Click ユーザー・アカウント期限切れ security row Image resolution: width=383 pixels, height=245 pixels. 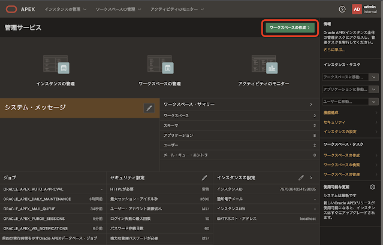[x=160, y=209]
